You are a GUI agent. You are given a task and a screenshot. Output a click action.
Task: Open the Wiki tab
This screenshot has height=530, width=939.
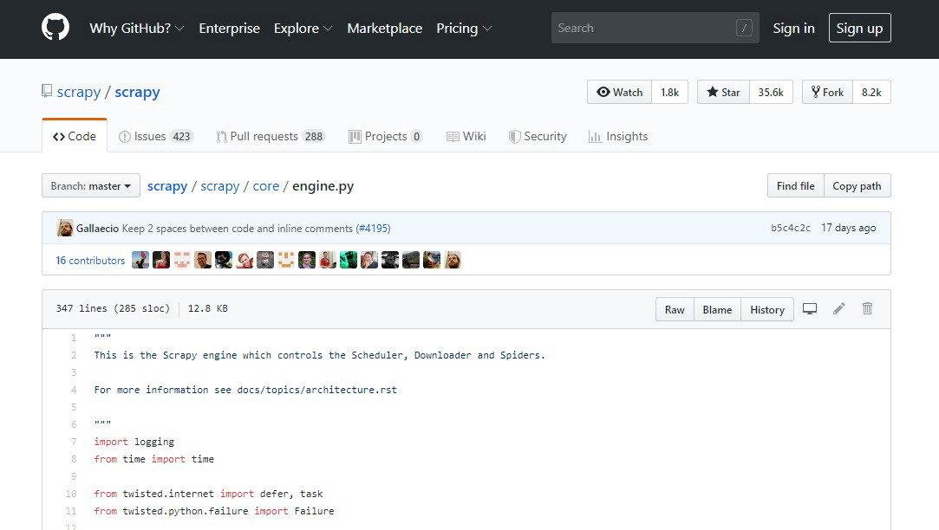[x=466, y=136]
